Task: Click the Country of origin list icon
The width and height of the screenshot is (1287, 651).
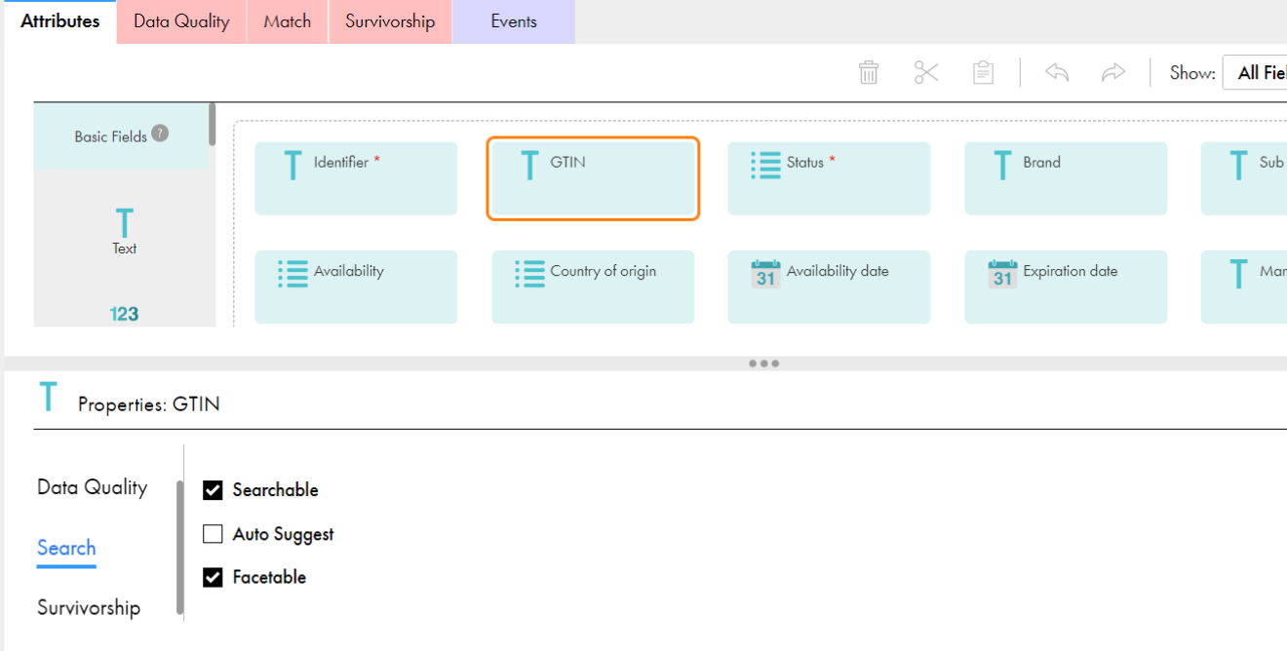Action: (x=529, y=274)
